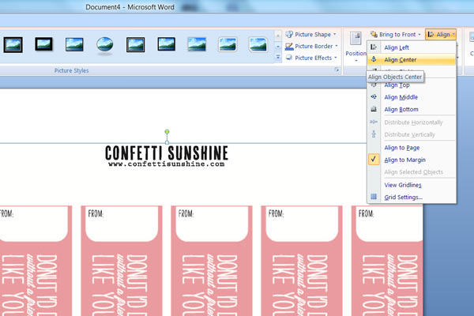Click the Align dropdown button
Viewport: 474px width, 316px height.
[441, 35]
